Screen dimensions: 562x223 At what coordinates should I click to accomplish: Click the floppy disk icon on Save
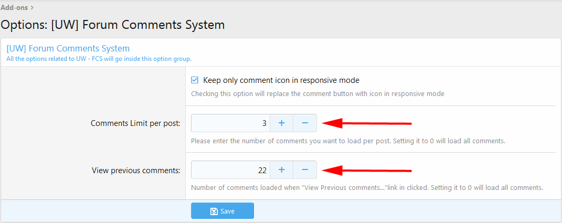(x=214, y=211)
